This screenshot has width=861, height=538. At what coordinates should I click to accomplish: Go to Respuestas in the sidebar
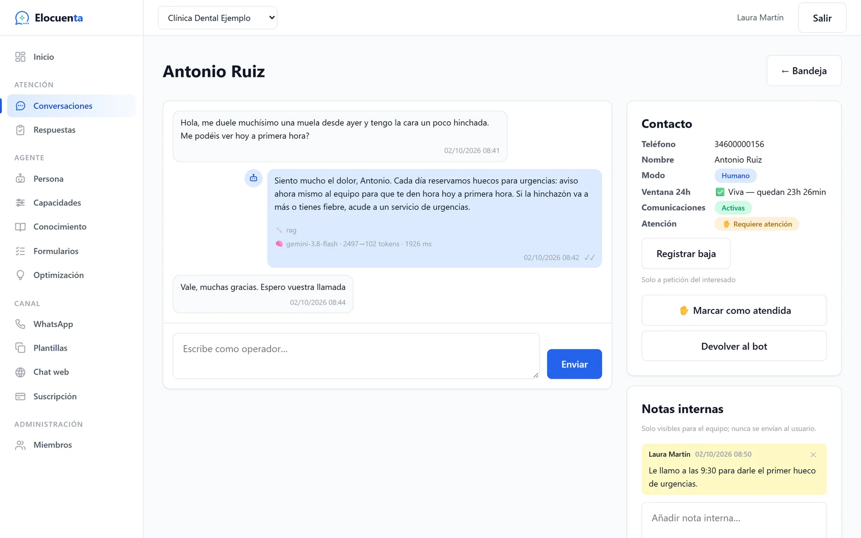pos(72,130)
